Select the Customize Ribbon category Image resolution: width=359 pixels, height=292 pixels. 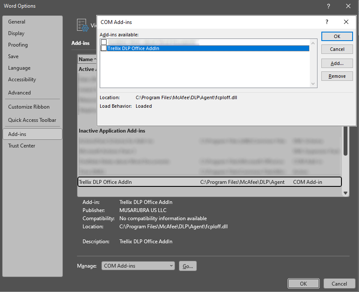tap(29, 107)
